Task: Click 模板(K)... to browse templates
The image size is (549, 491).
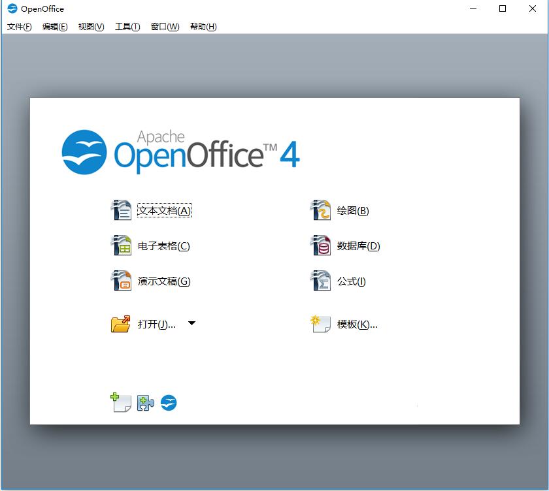Action: (x=357, y=325)
